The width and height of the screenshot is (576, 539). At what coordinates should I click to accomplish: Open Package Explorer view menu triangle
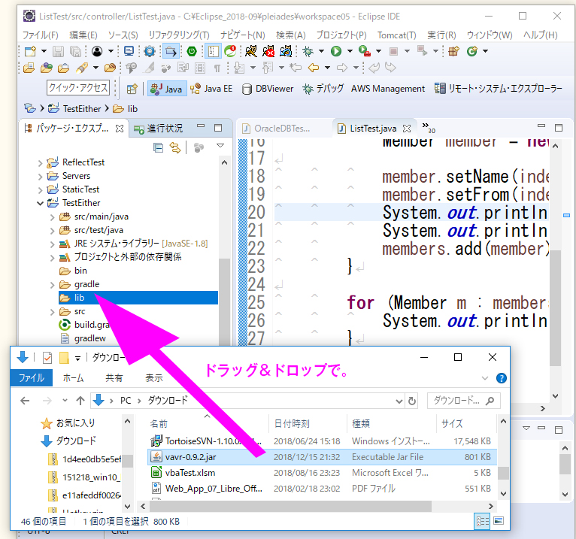220,146
